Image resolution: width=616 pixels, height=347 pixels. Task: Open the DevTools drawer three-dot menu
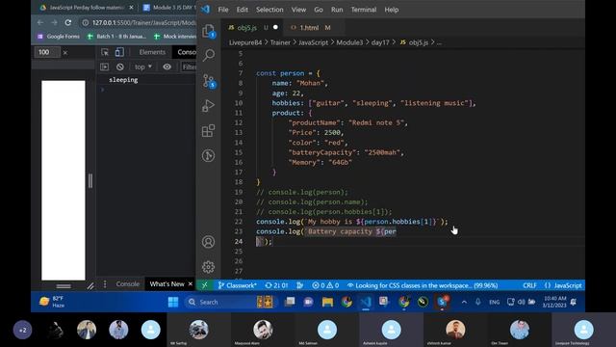(105, 283)
